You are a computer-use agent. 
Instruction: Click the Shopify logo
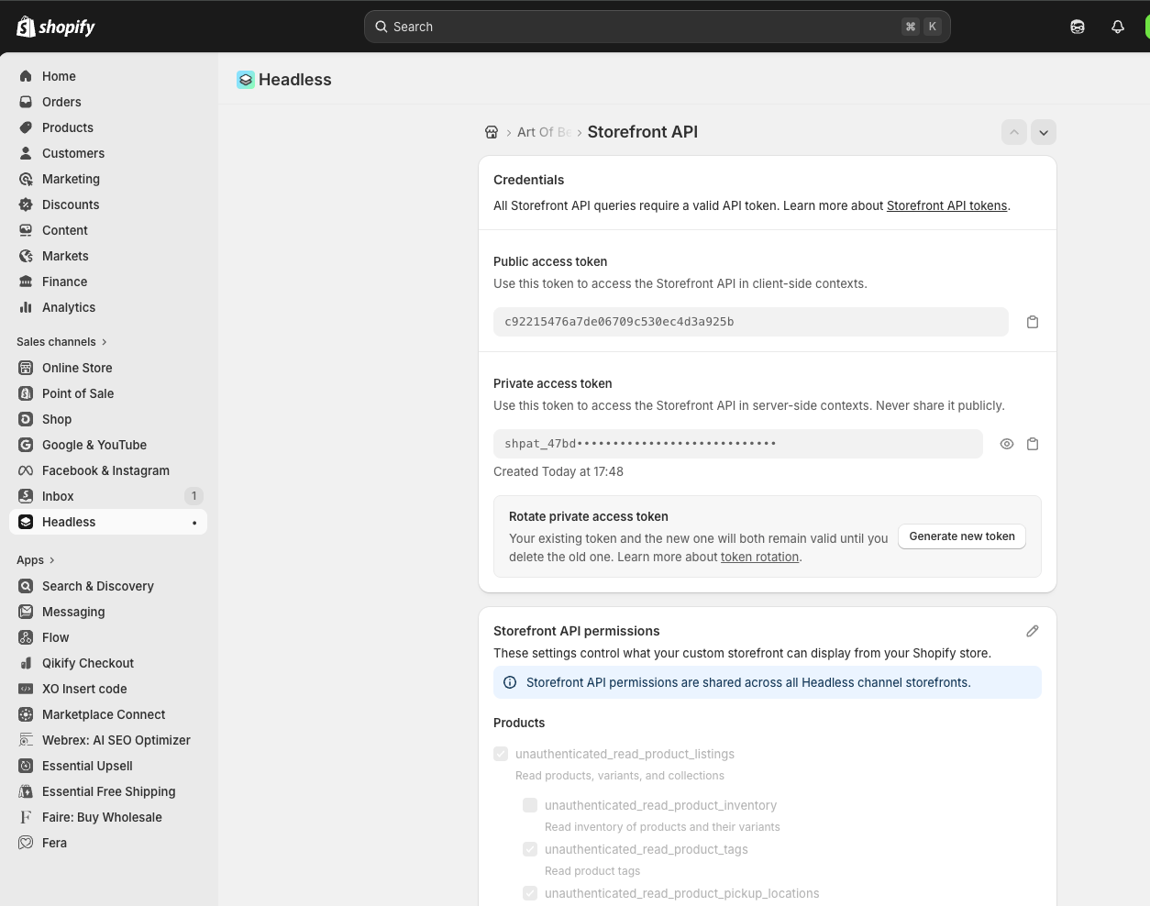pyautogui.click(x=56, y=27)
